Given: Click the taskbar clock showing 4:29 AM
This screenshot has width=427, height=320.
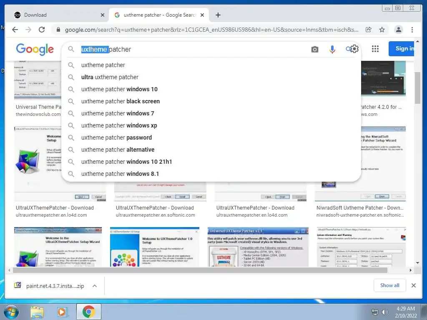Looking at the screenshot, I should 406,312.
